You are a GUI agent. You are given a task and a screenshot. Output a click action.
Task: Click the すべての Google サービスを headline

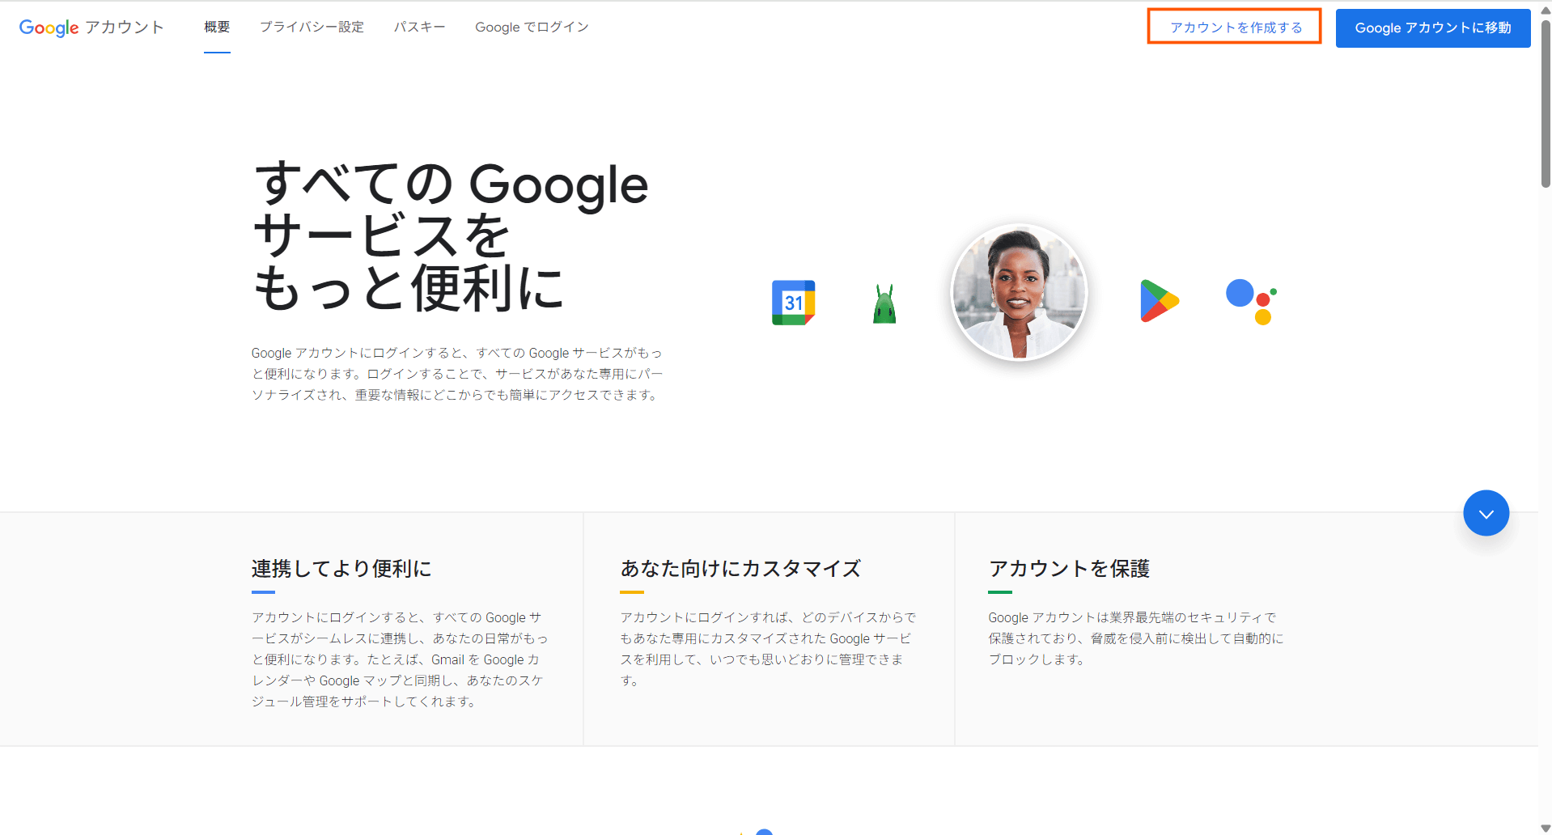(451, 236)
